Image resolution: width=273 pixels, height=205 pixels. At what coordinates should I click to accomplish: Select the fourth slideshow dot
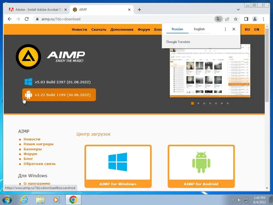210,103
